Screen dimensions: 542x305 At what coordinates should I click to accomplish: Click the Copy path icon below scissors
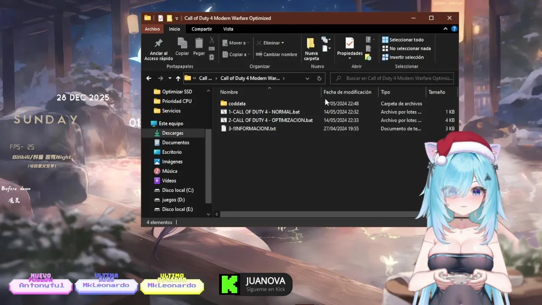point(212,49)
